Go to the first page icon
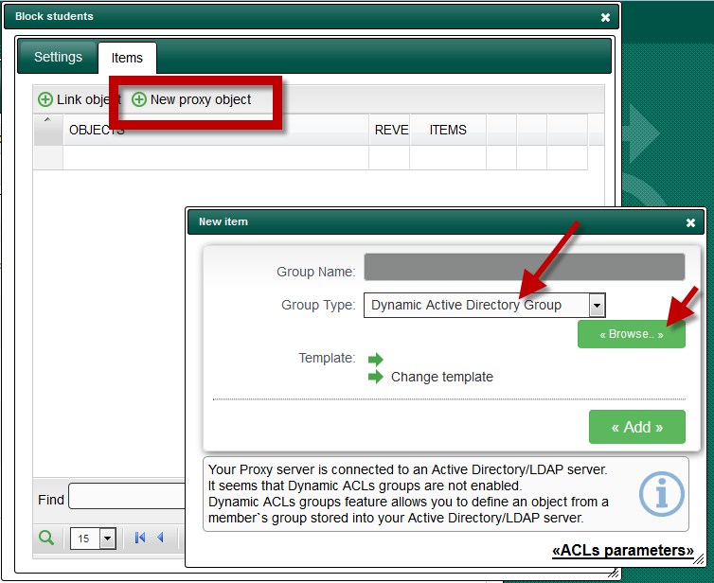Screen dimensions: 714x583 point(140,538)
